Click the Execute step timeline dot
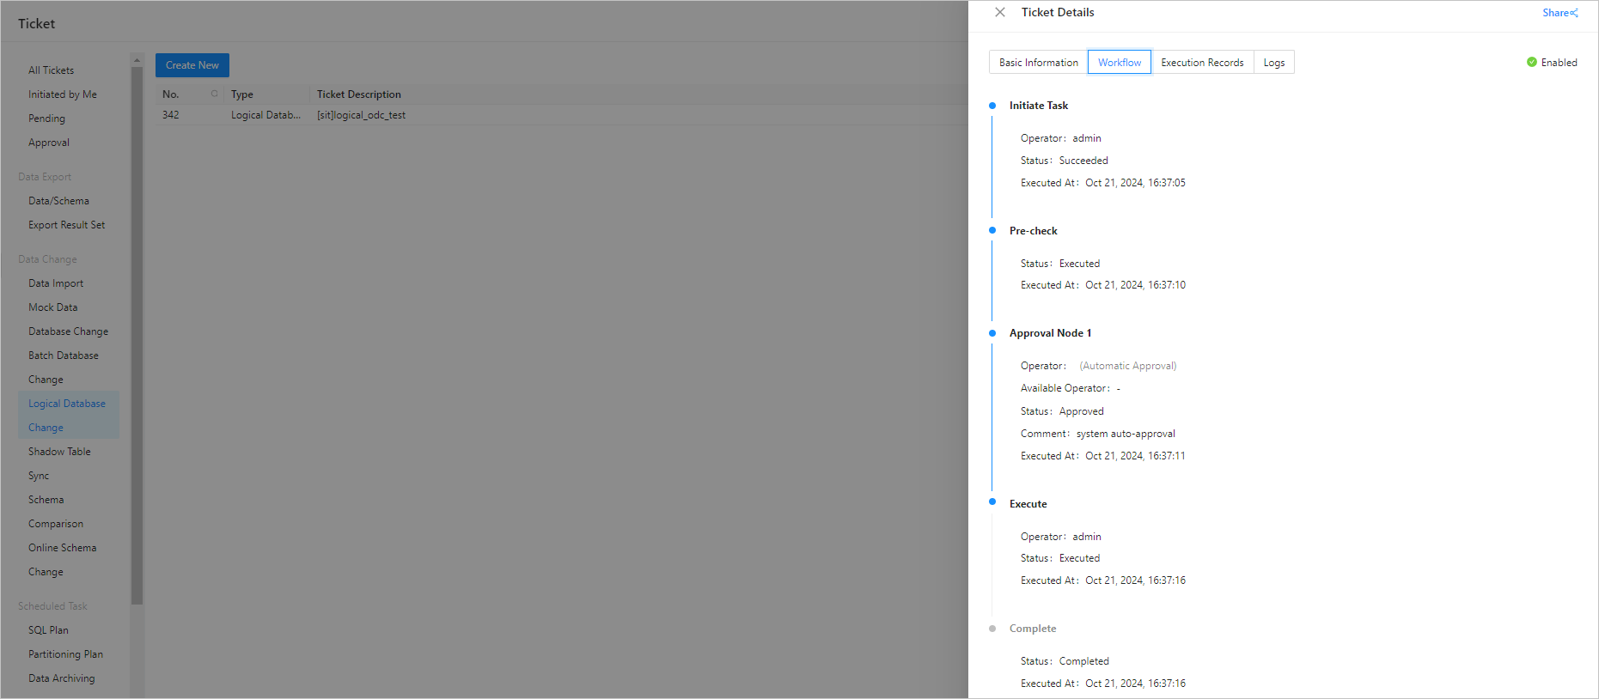Image resolution: width=1599 pixels, height=699 pixels. pyautogui.click(x=992, y=501)
